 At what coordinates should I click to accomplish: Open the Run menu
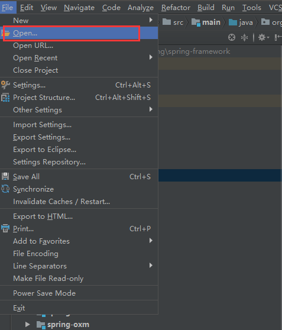tap(228, 8)
